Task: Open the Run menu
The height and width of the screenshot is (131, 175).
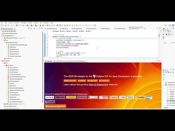Action: tap(41, 23)
